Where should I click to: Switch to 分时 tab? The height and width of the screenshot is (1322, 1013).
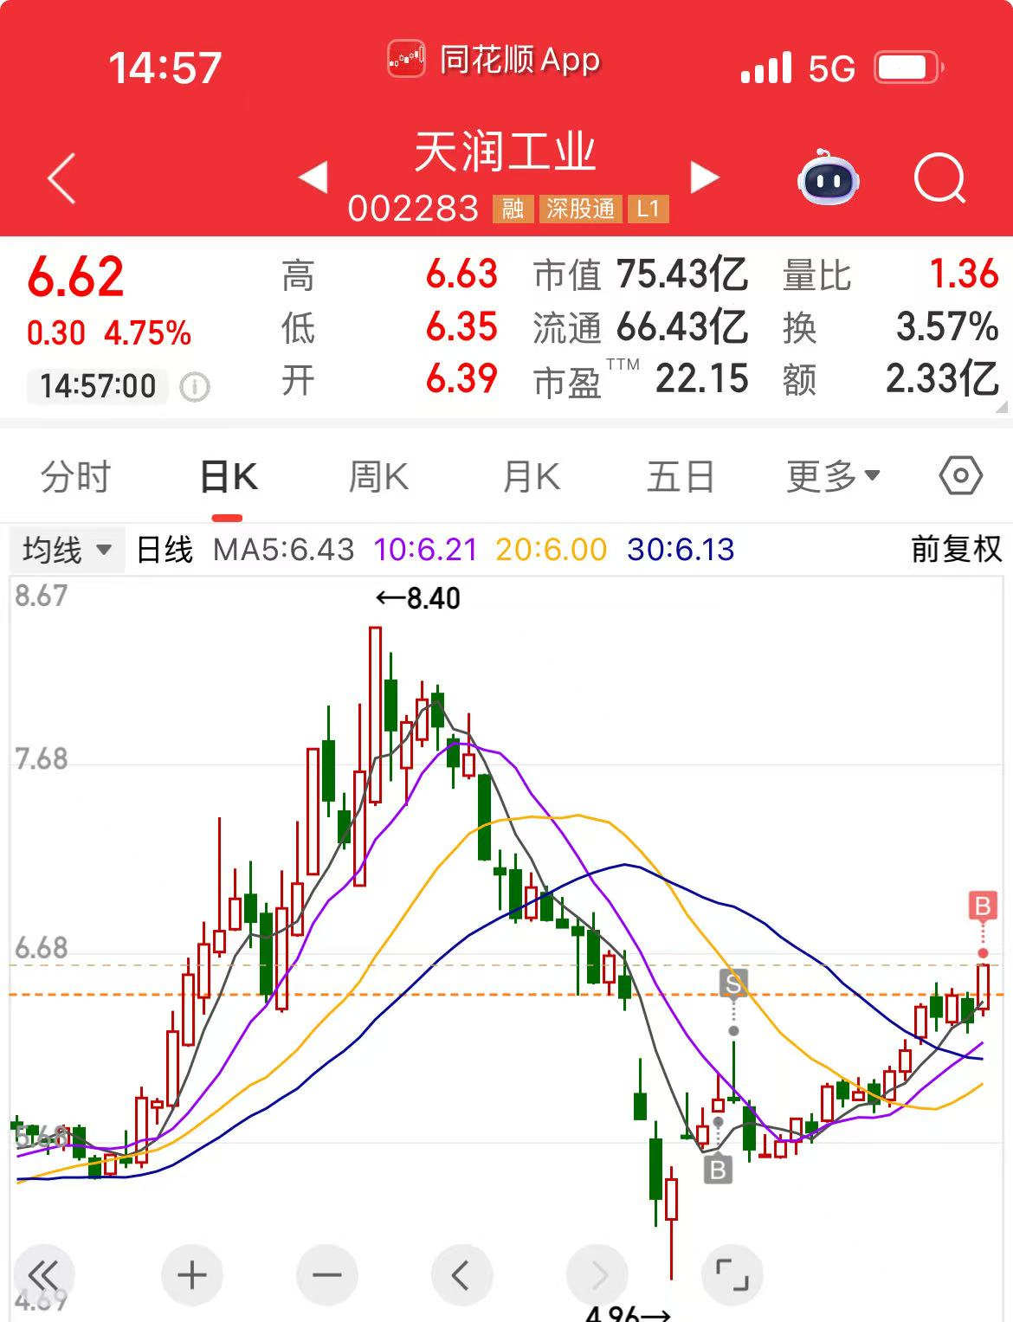tap(76, 476)
